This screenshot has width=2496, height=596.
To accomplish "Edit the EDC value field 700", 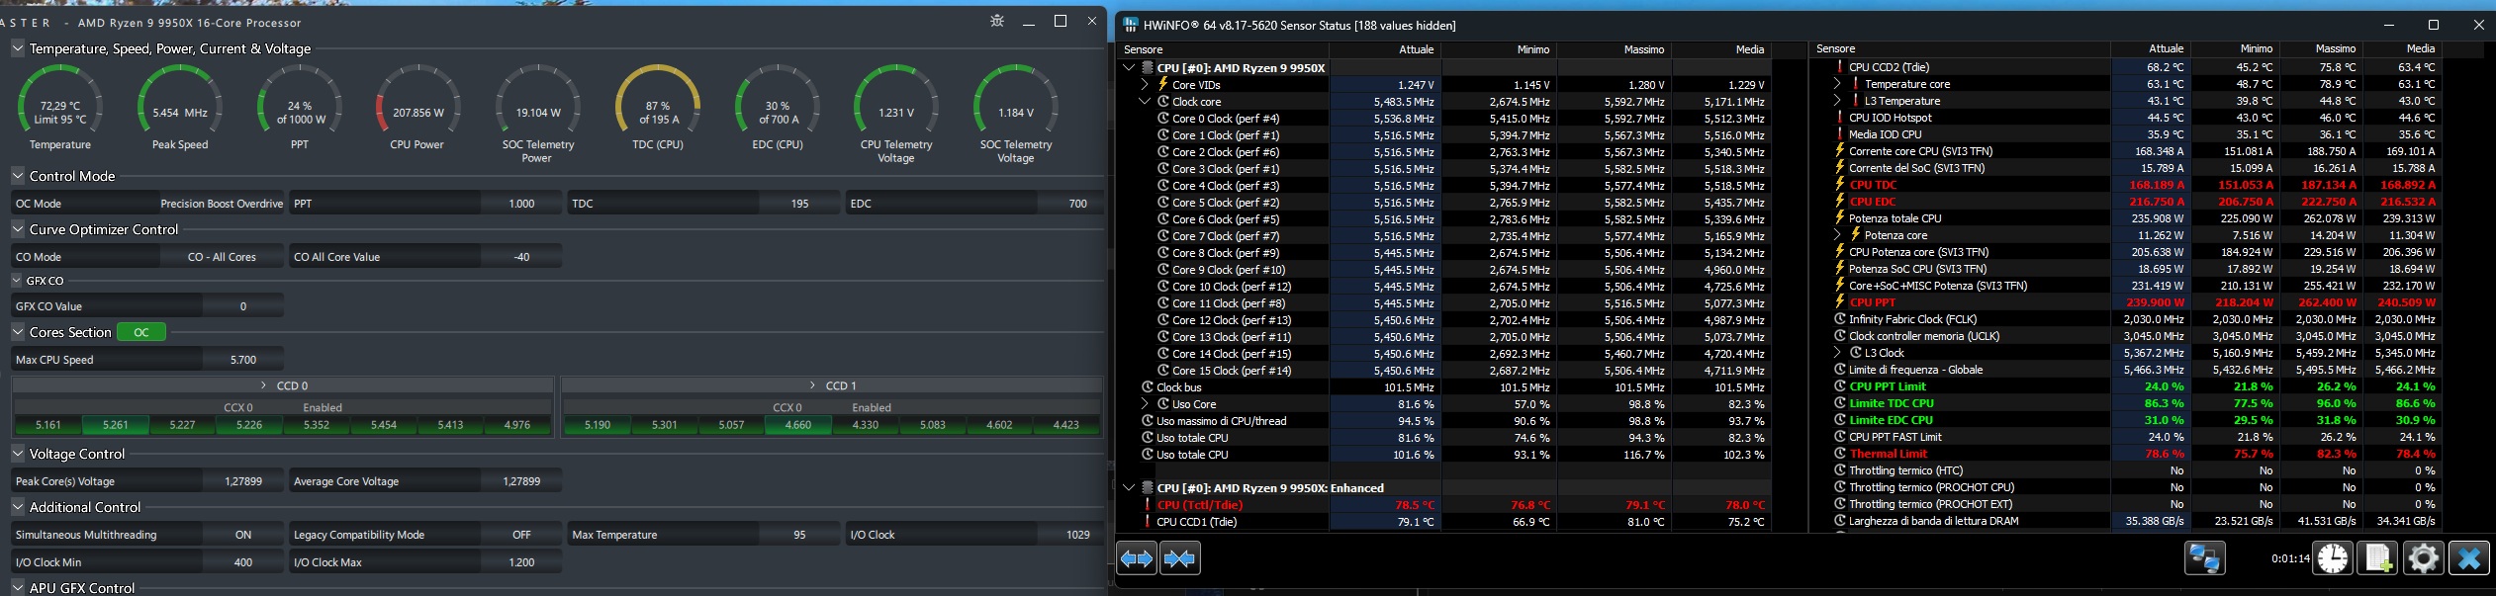I will [x=1071, y=204].
